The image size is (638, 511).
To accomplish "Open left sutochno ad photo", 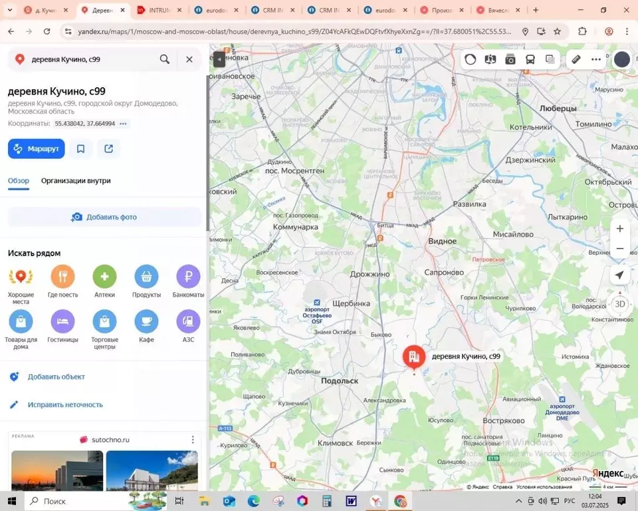I will [57, 470].
